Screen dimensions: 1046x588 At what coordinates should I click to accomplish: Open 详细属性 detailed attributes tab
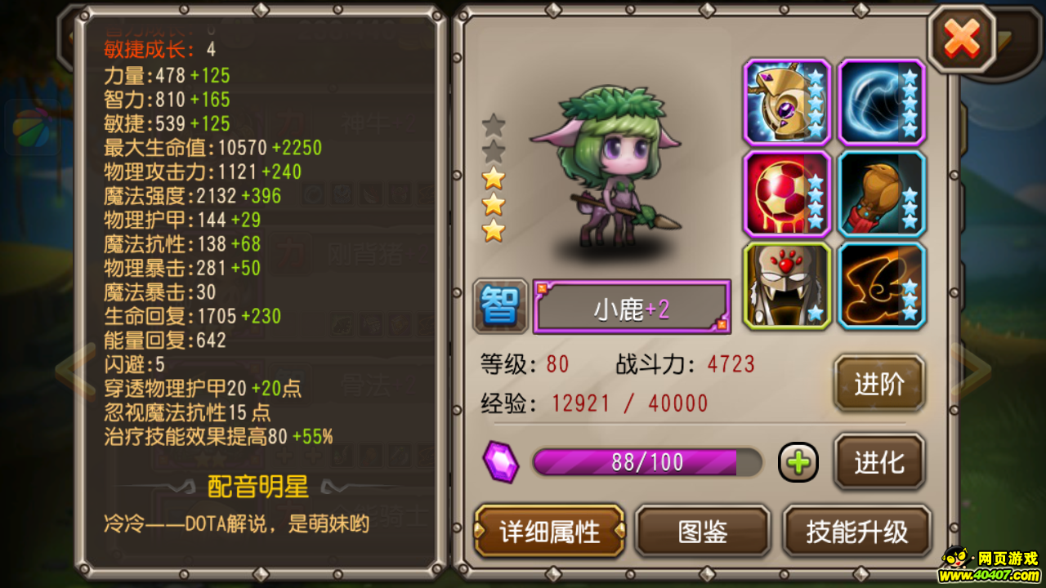pos(550,532)
